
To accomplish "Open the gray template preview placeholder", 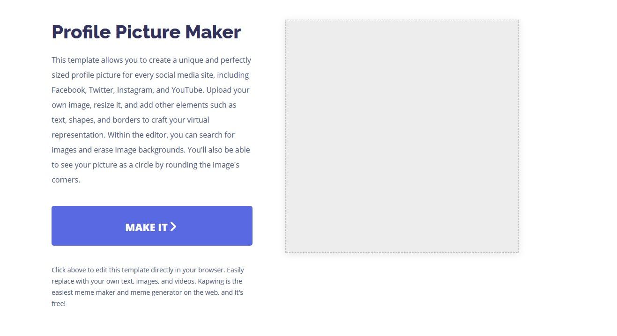I will point(401,136).
